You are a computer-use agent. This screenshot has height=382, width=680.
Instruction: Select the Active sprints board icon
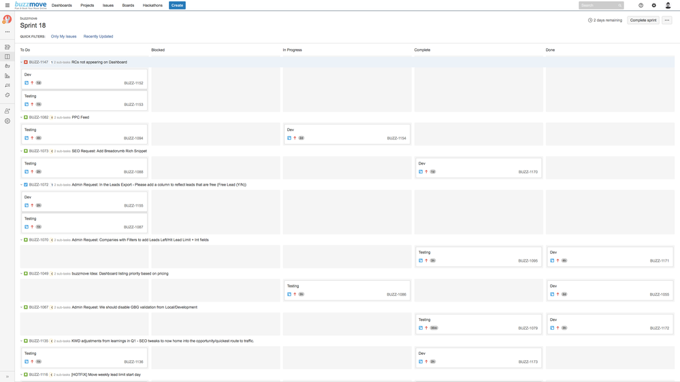[x=7, y=56]
